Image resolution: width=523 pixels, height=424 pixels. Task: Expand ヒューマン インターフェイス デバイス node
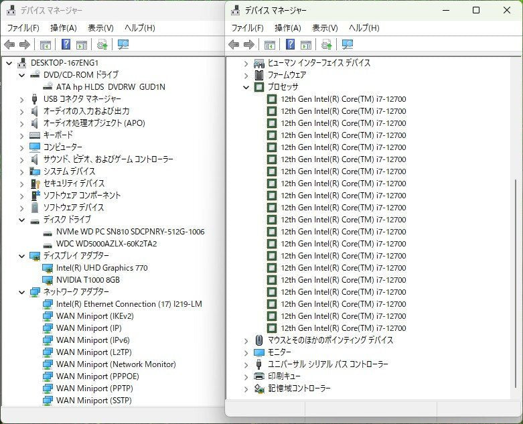tap(246, 64)
